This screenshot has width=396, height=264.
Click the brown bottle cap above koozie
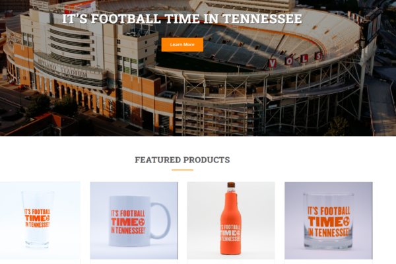click(x=231, y=185)
